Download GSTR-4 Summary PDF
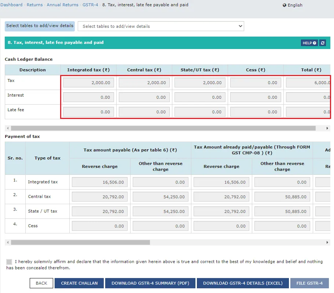Image resolution: width=334 pixels, height=293 pixels. 150,283
